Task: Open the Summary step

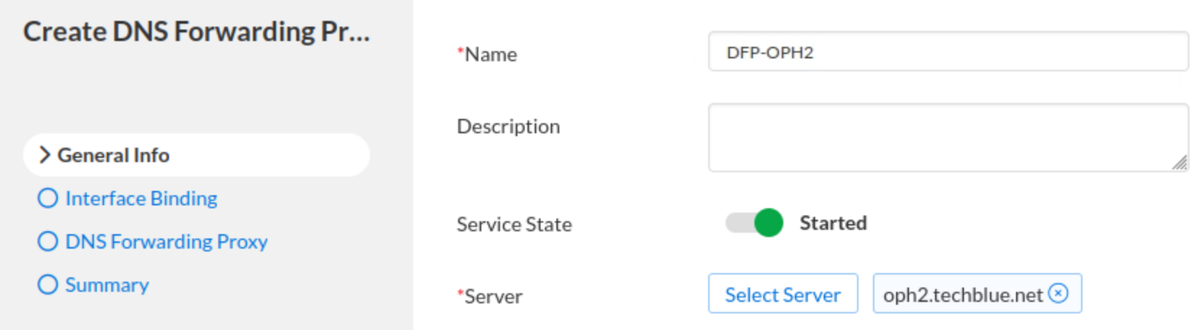Action: (107, 285)
